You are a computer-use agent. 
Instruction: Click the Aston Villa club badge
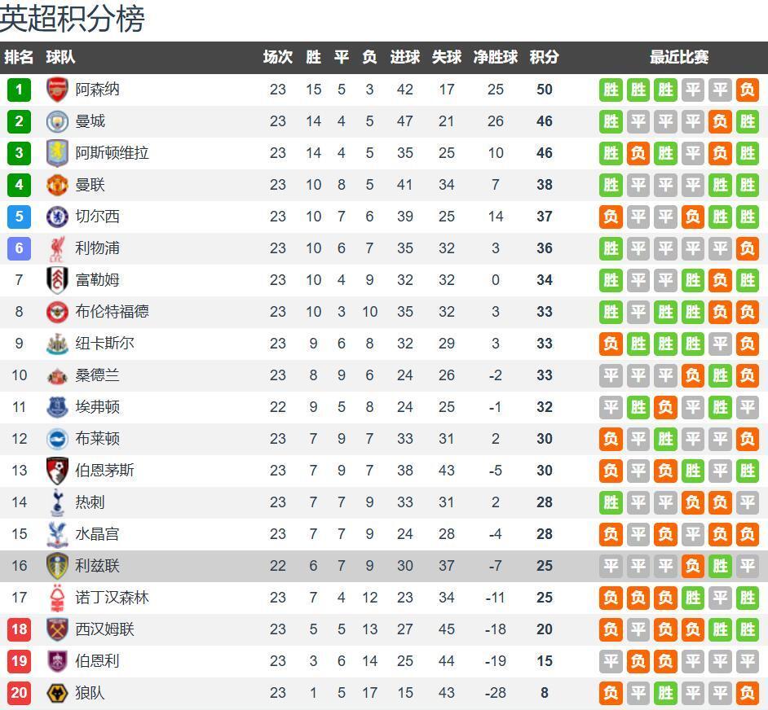(57, 153)
